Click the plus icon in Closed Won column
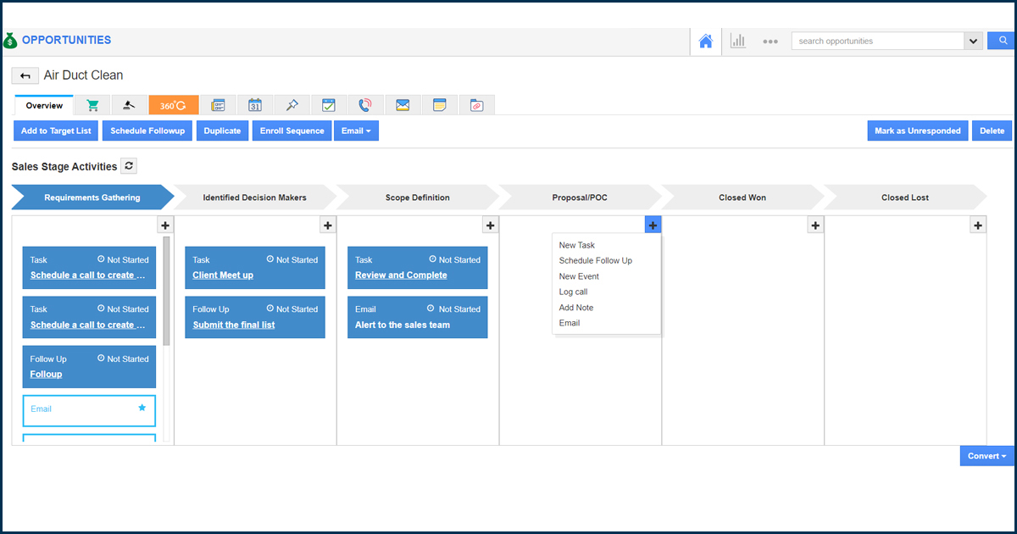The height and width of the screenshot is (534, 1017). (815, 225)
